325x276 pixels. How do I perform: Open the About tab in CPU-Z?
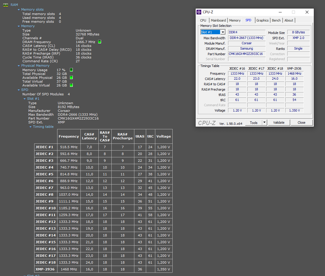click(x=289, y=20)
